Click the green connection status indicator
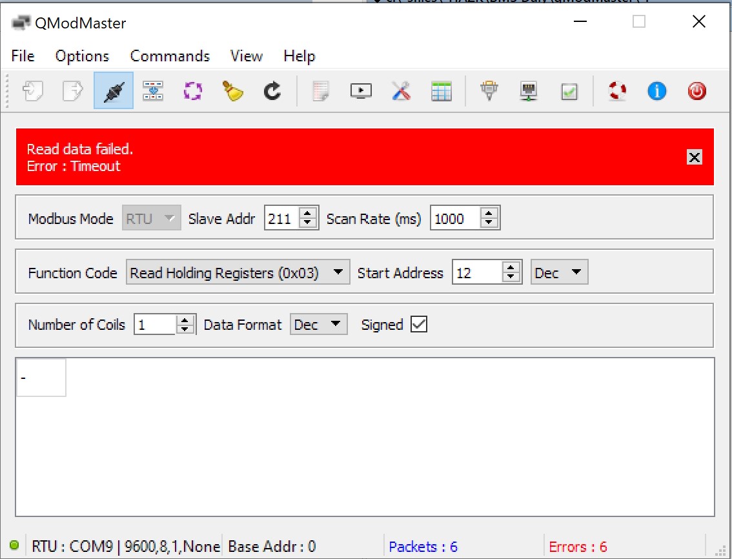Viewport: 732px width, 559px height. [x=14, y=545]
